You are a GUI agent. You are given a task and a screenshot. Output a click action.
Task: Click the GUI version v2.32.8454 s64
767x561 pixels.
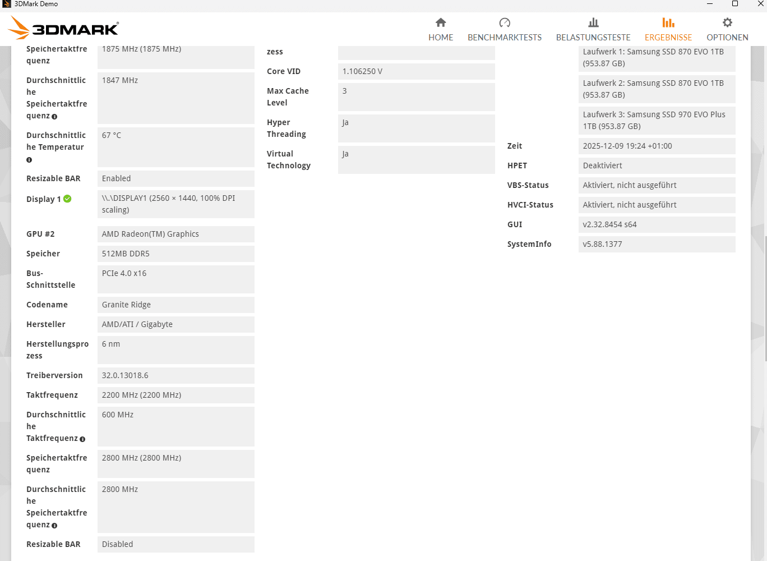(657, 224)
